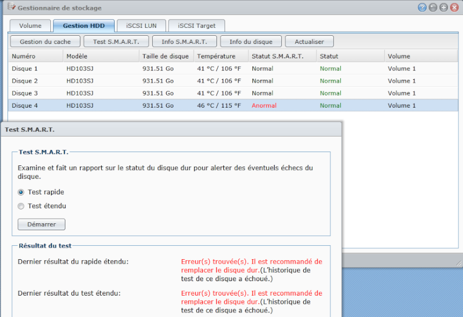Sort by the Température column header
Image resolution: width=463 pixels, height=317 pixels.
coord(221,56)
